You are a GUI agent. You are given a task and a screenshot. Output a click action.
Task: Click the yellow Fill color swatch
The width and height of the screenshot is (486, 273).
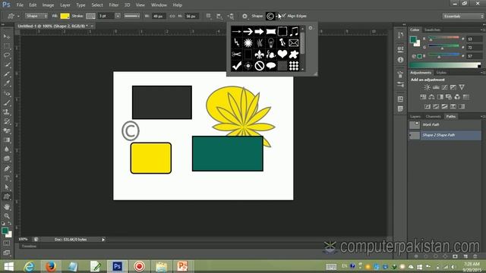(x=65, y=16)
